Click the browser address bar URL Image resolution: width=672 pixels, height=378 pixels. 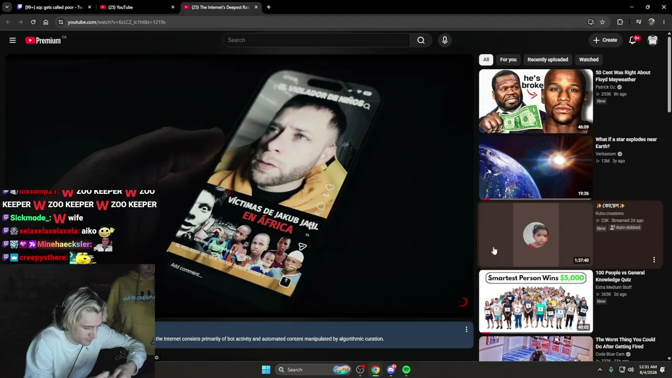pos(117,22)
